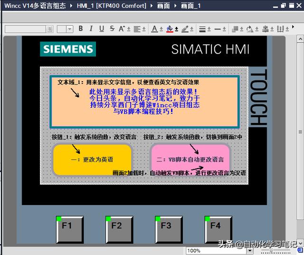Toggle strikethrough text formatting
This screenshot has height=255, width=304.
[112, 28]
